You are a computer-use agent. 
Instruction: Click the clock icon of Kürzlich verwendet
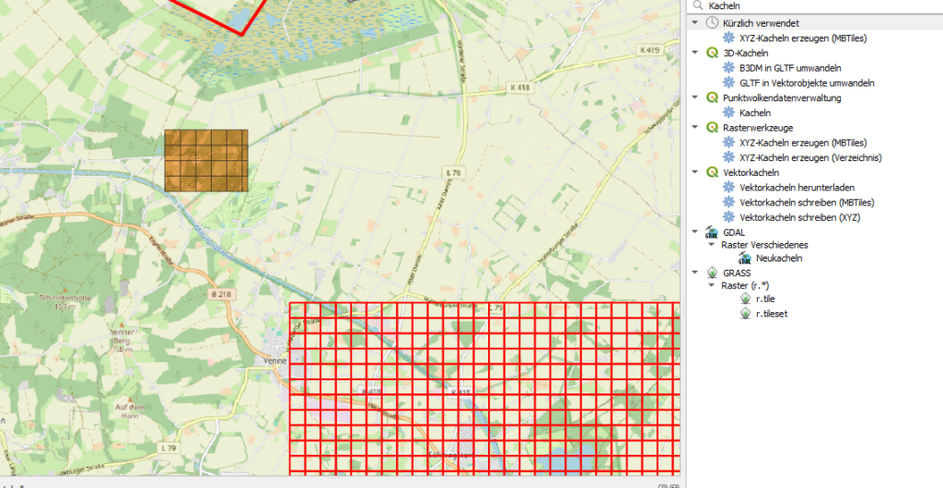pyautogui.click(x=711, y=22)
